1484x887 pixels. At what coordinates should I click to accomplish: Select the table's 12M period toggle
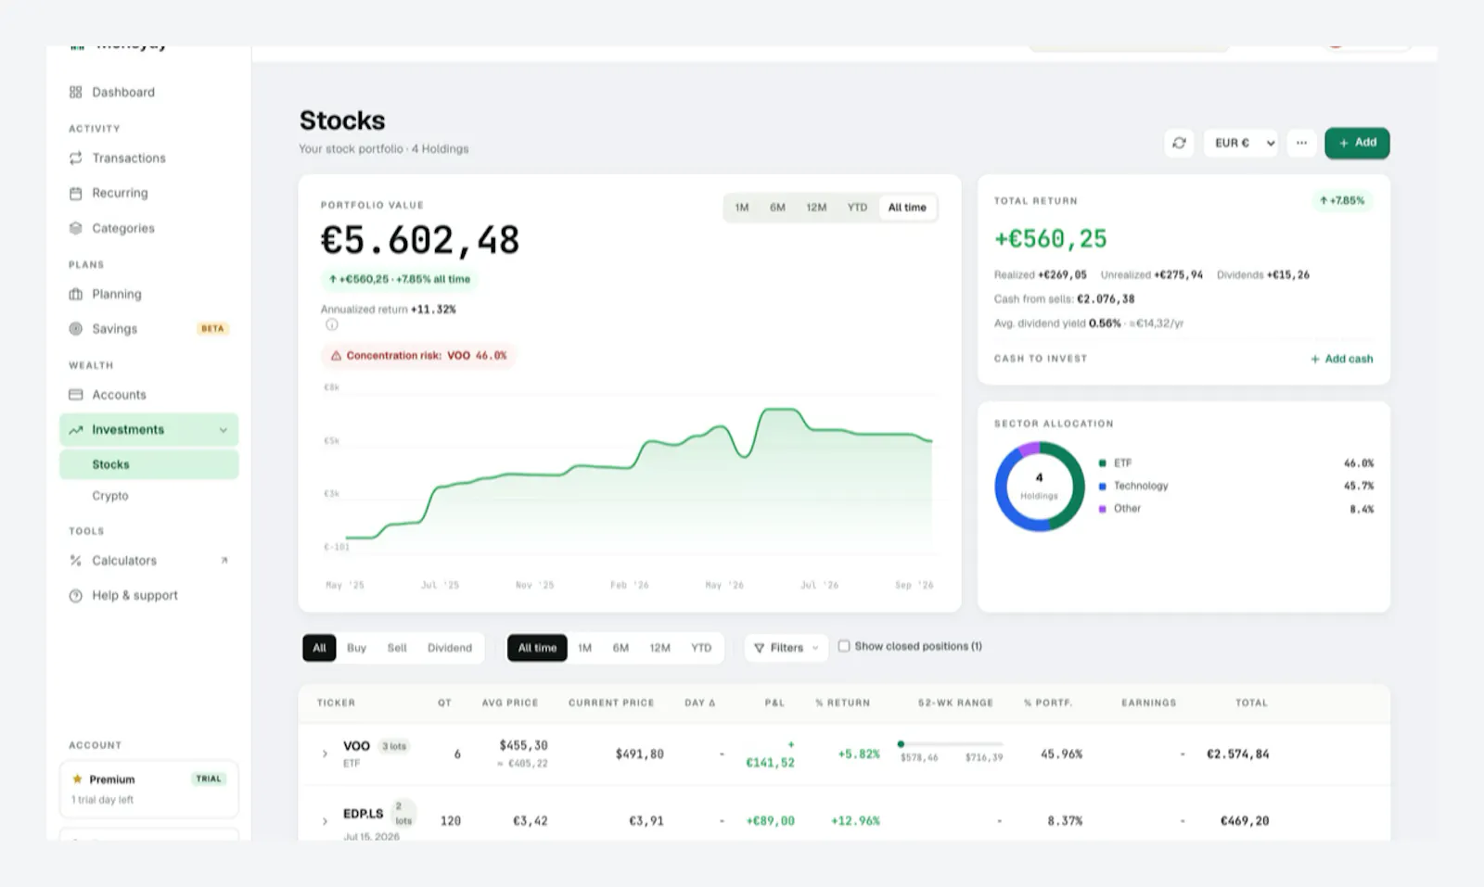tap(659, 648)
